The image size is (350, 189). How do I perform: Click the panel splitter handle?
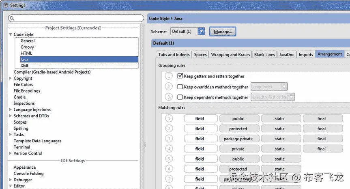coord(145,144)
